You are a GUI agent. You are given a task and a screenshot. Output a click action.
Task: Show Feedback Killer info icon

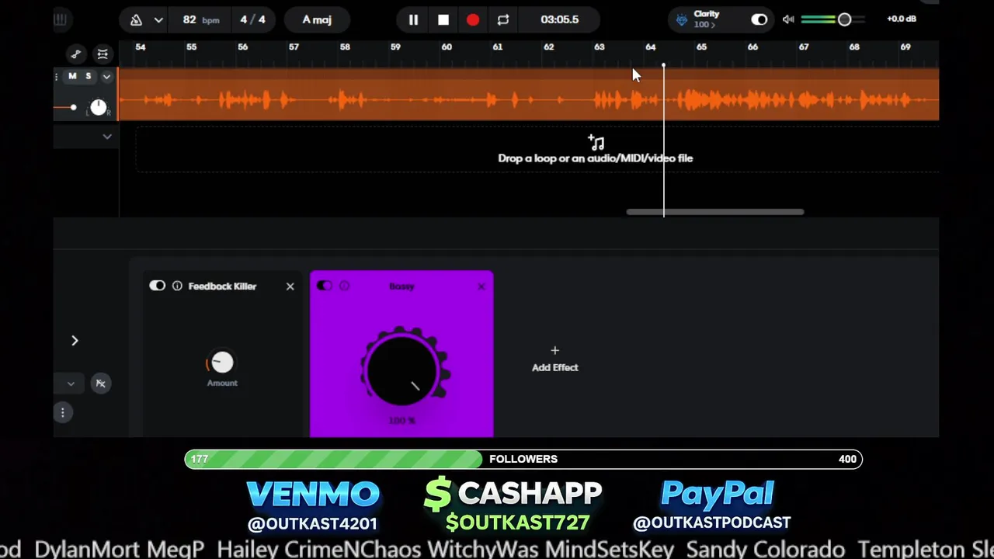177,286
